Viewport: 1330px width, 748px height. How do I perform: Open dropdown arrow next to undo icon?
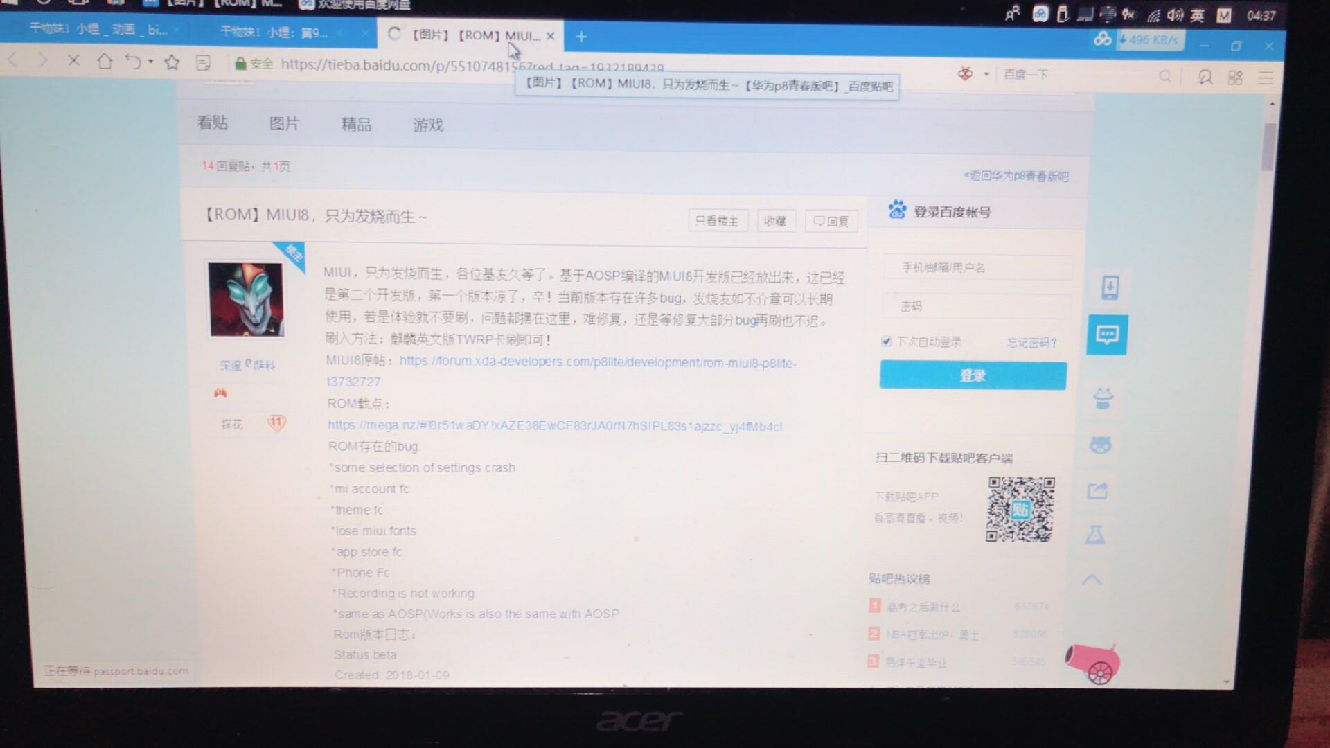pyautogui.click(x=151, y=62)
